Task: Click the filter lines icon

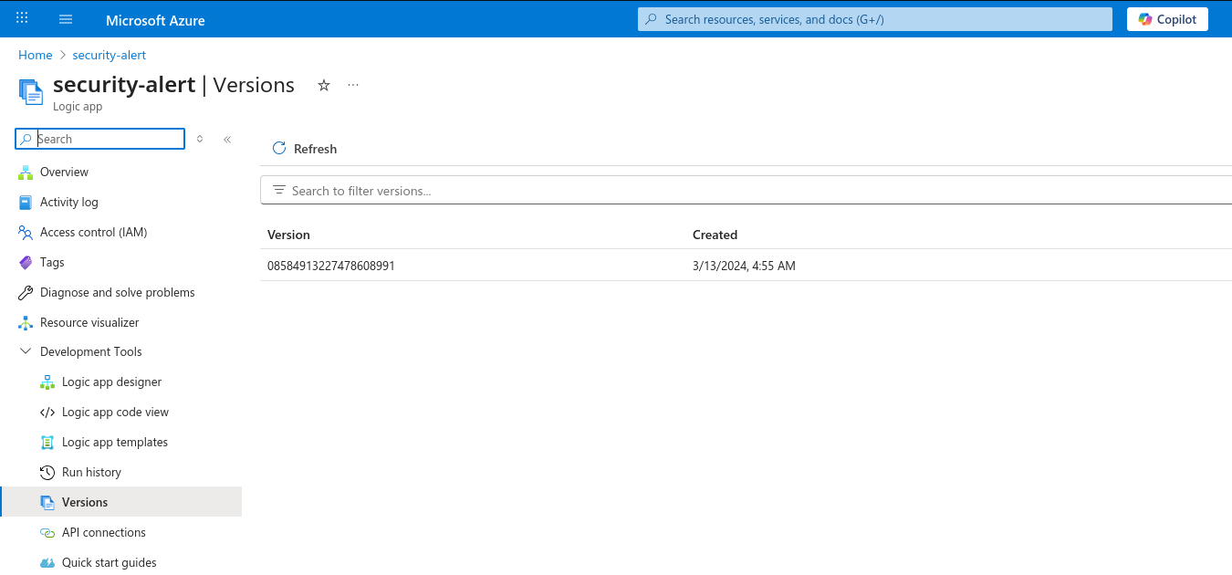Action: pos(279,190)
